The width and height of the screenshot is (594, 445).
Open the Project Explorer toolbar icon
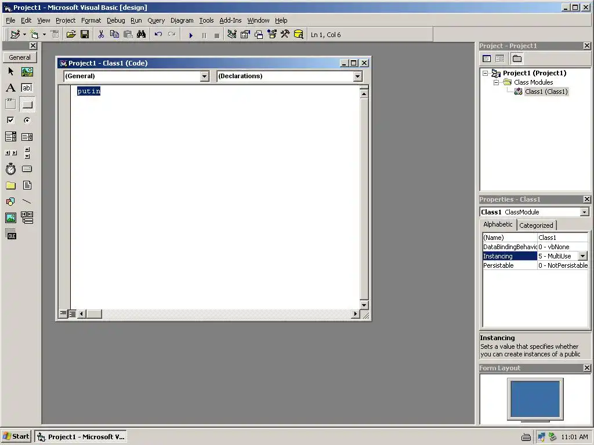point(232,35)
